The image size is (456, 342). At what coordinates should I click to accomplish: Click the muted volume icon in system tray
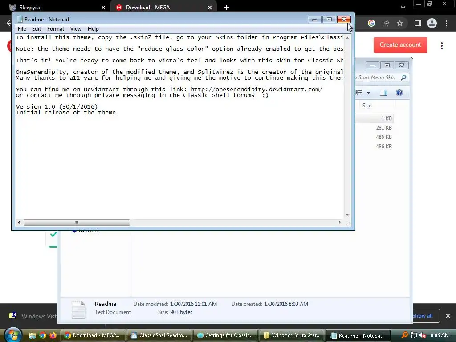[x=423, y=335]
